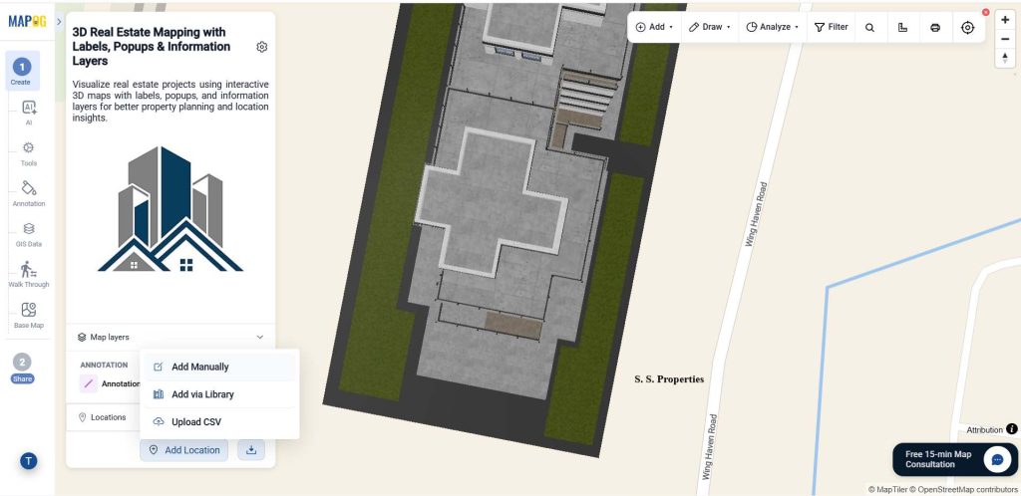Open map settings gear icon
Viewport: 1021px width, 496px height.
click(x=262, y=47)
